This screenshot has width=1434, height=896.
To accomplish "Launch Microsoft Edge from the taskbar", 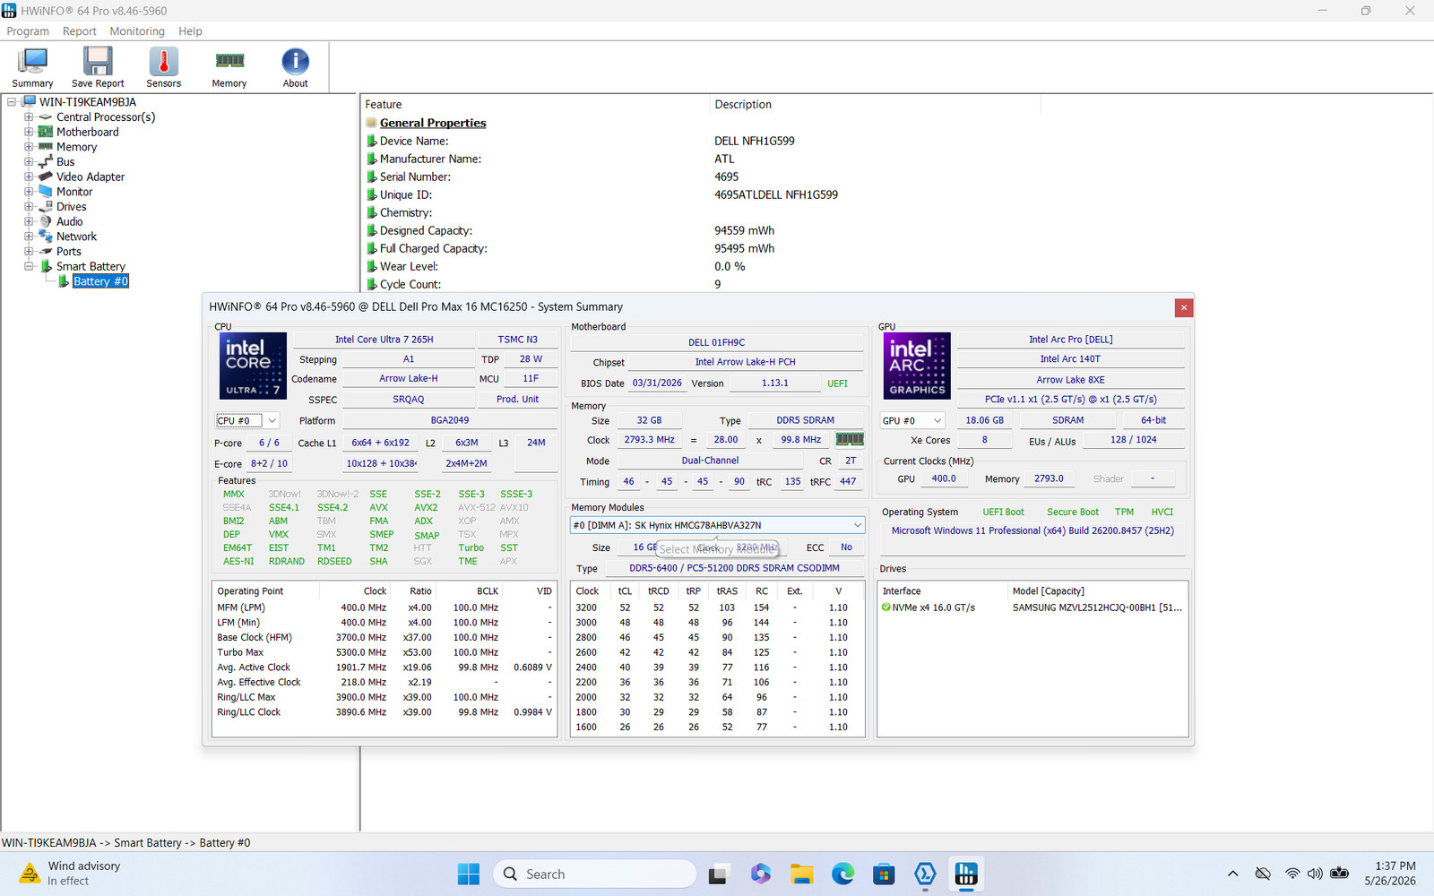I will point(843,874).
